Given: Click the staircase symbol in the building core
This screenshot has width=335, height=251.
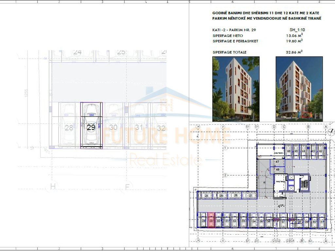Looking at the screenshot, I should pyautogui.click(x=304, y=184).
